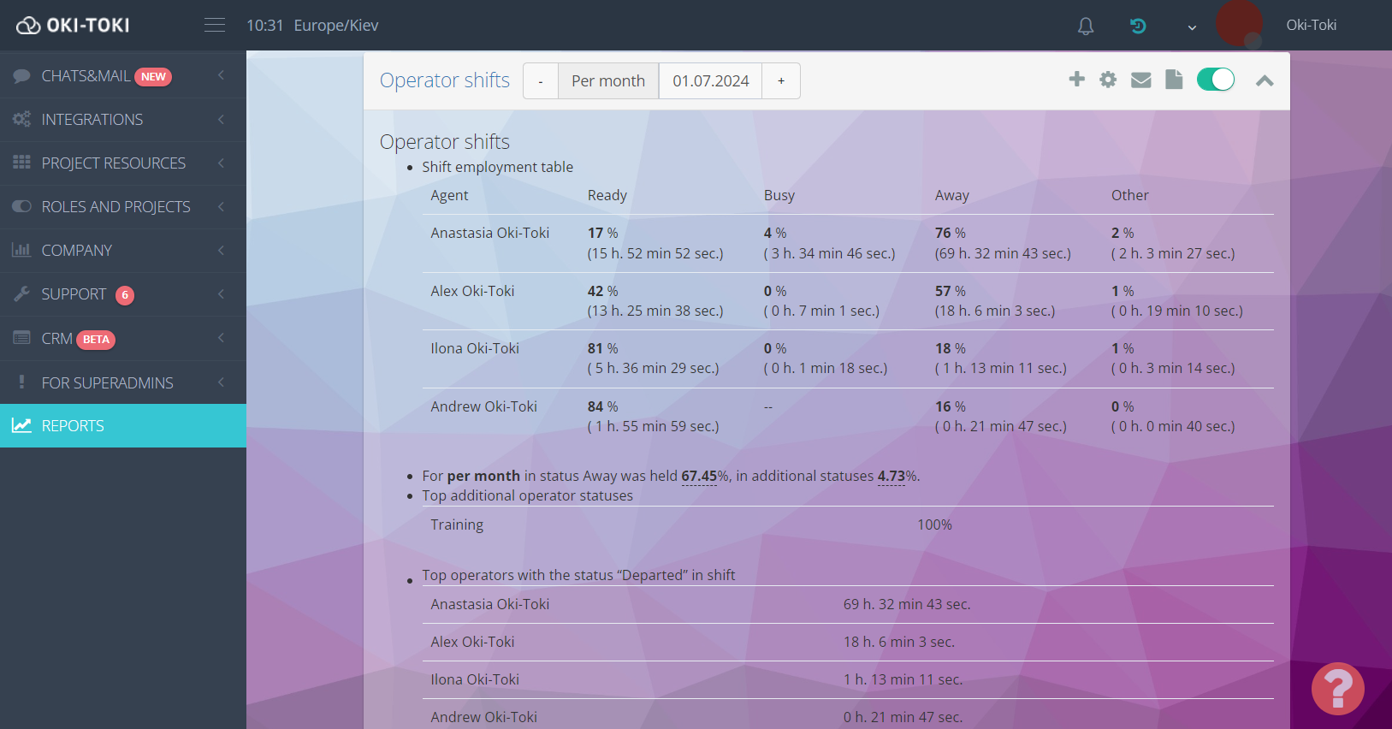Send report via envelope icon

pyautogui.click(x=1140, y=80)
